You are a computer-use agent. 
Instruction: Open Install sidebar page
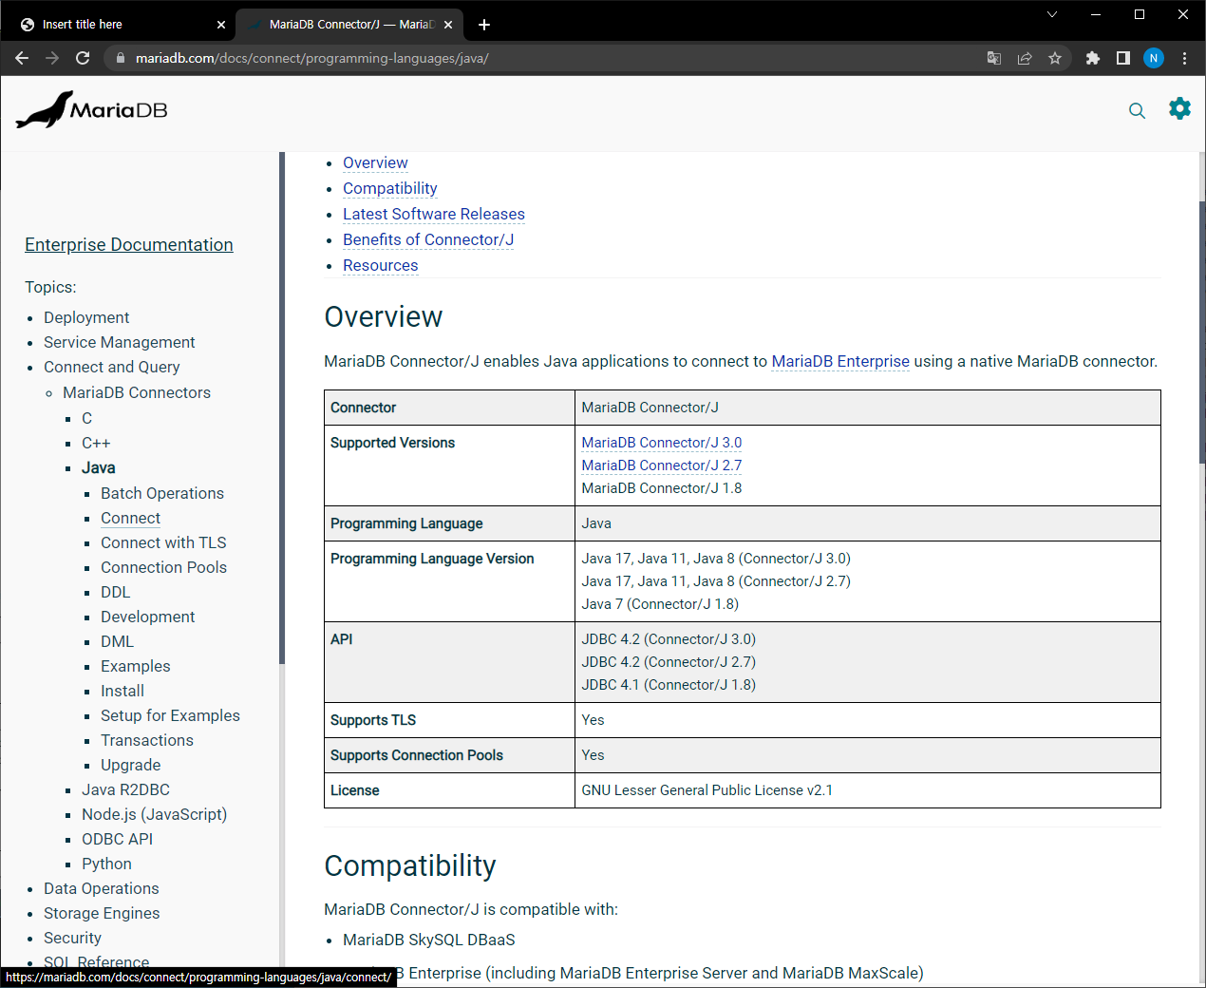tap(122, 691)
